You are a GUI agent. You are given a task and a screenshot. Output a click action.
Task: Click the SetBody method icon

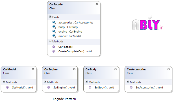tap(90, 87)
